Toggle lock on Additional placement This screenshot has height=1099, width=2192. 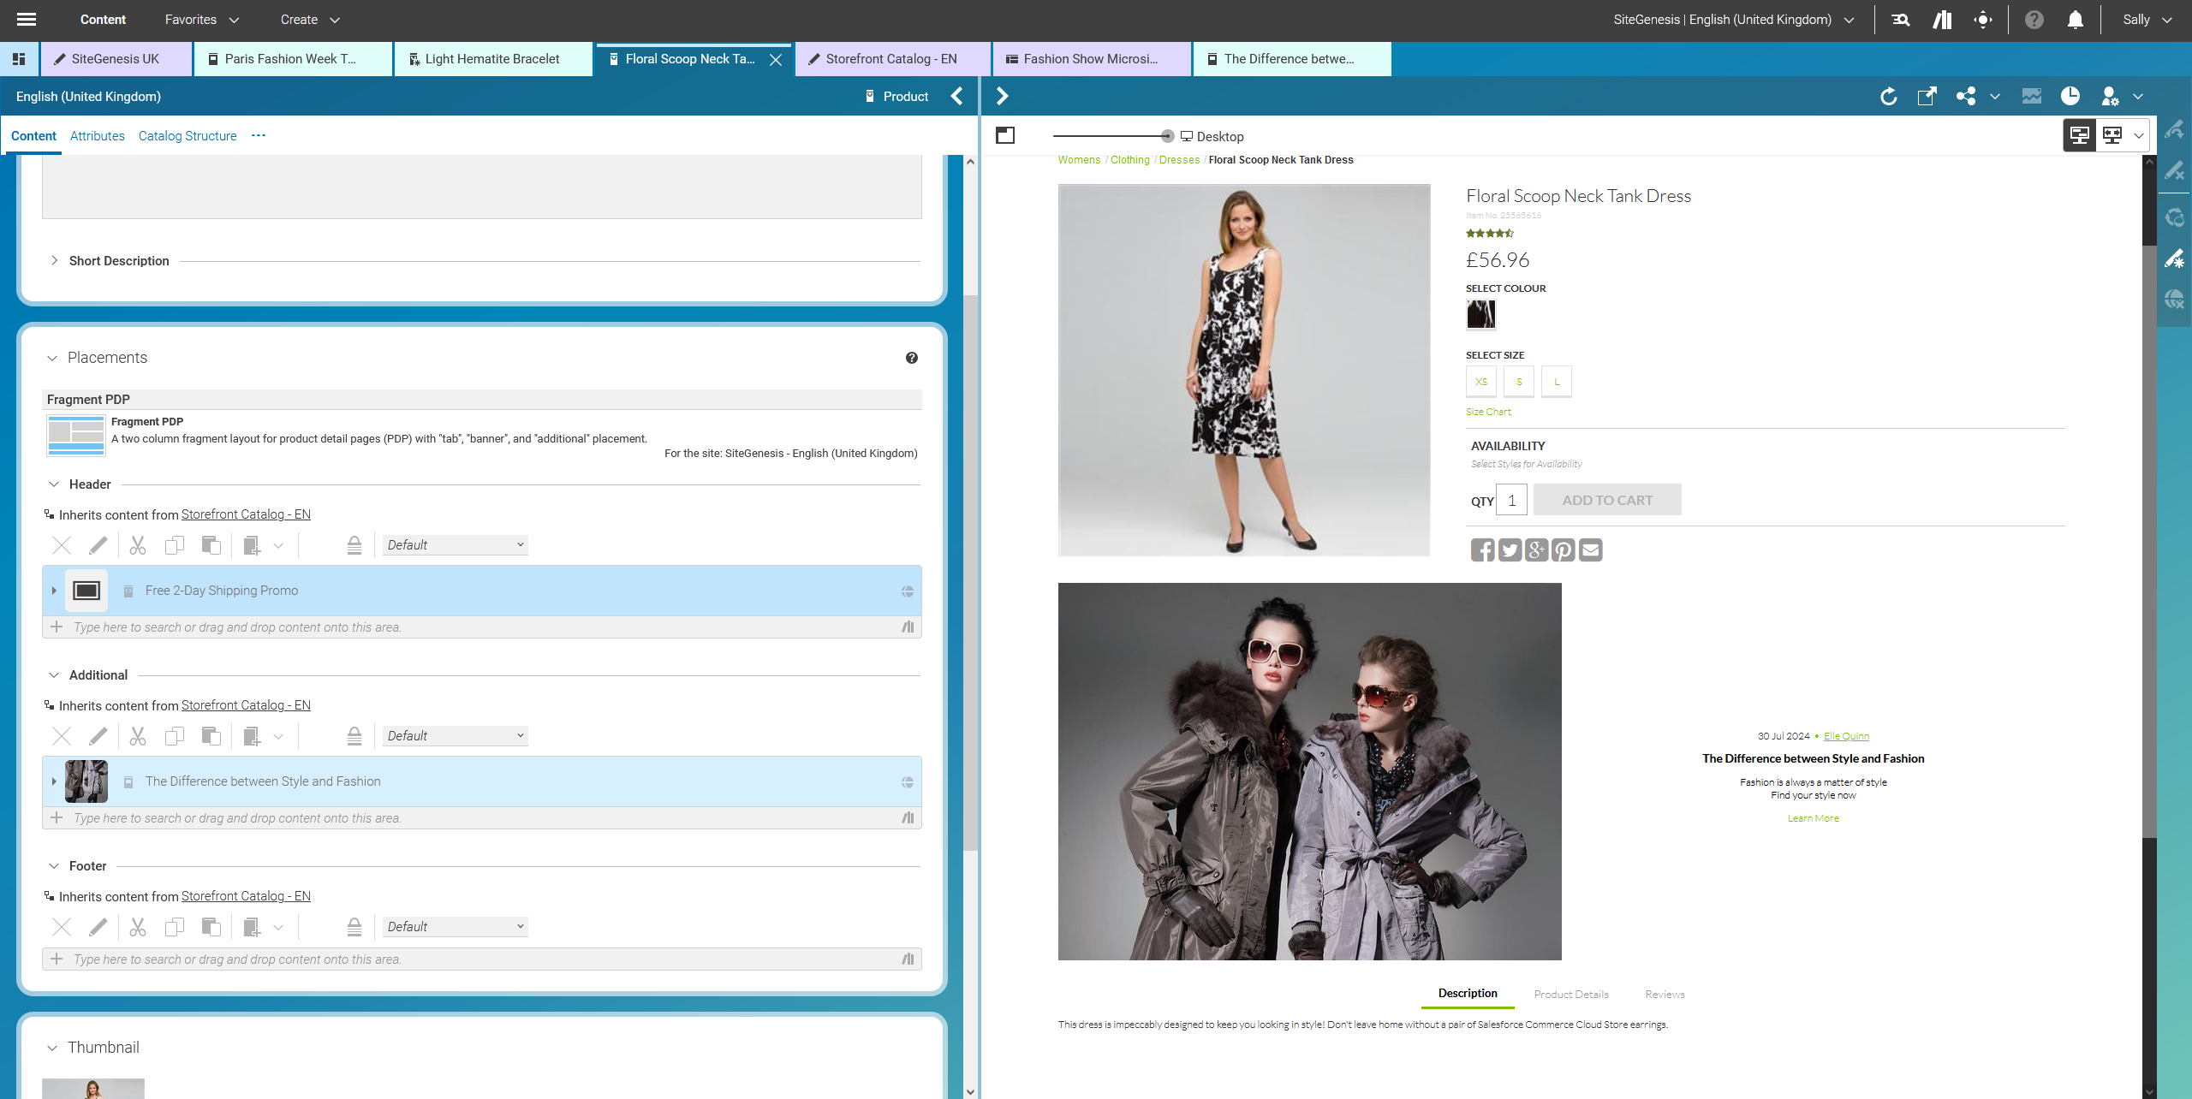coord(354,736)
